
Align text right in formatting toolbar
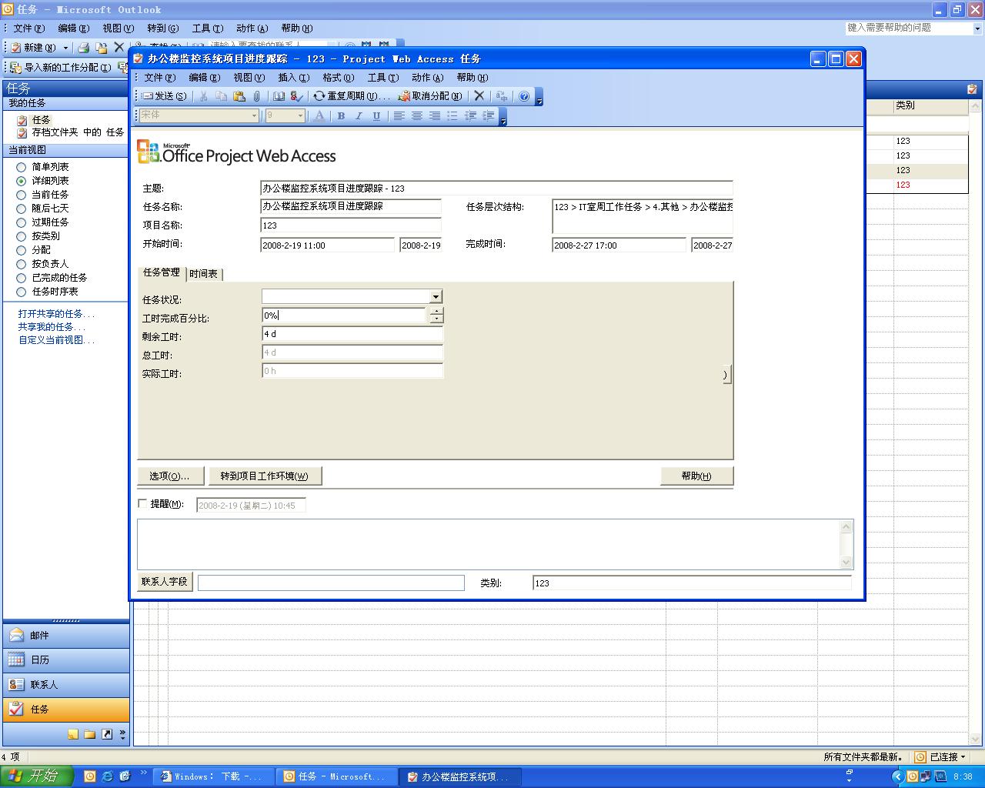(435, 115)
